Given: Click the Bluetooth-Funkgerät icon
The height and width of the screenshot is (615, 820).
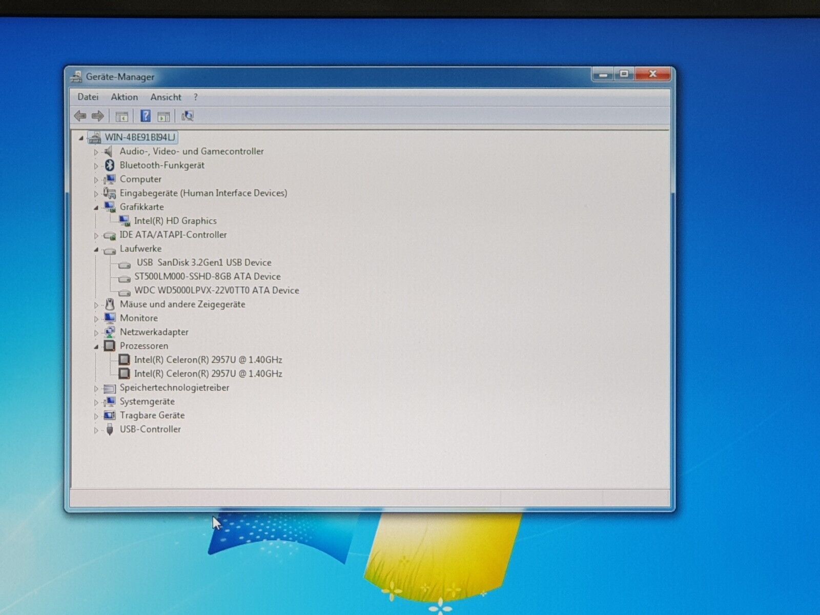Looking at the screenshot, I should (x=109, y=165).
